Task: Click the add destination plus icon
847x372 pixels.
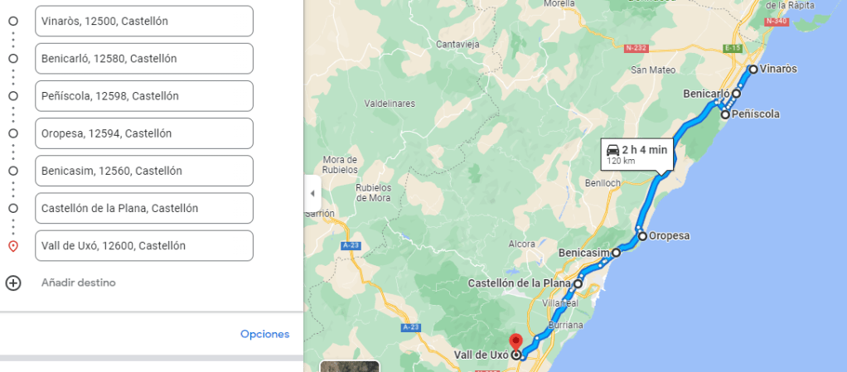Action: click(x=13, y=283)
